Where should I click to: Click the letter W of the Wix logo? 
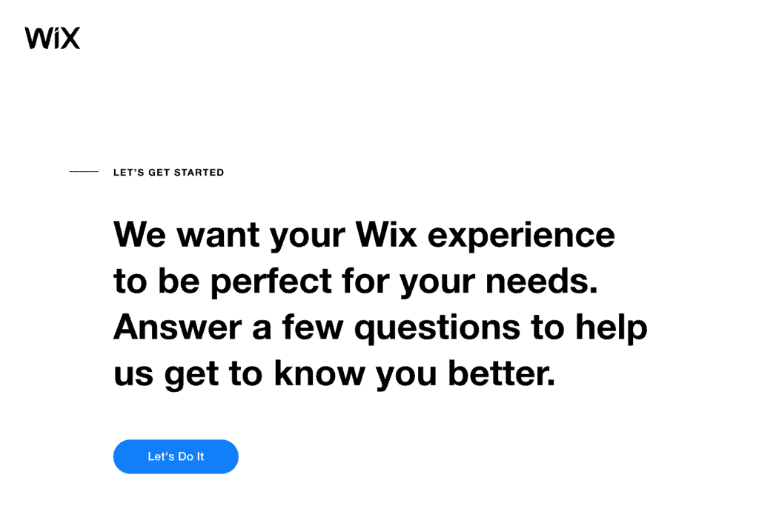point(37,39)
